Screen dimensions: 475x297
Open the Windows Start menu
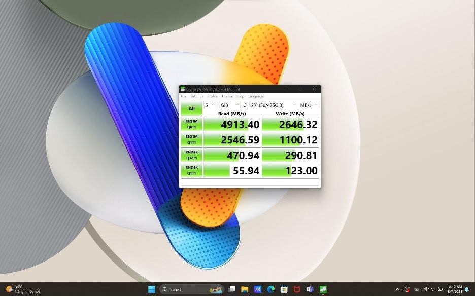click(x=151, y=289)
